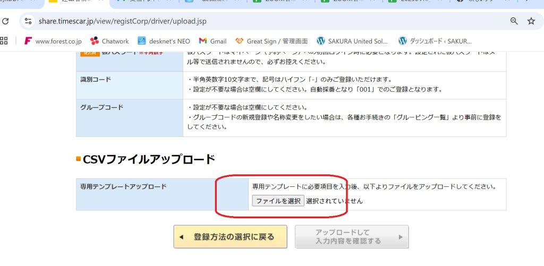Open the Chatwork bookmark
Image resolution: width=544 pixels, height=266 pixels.
pos(109,41)
